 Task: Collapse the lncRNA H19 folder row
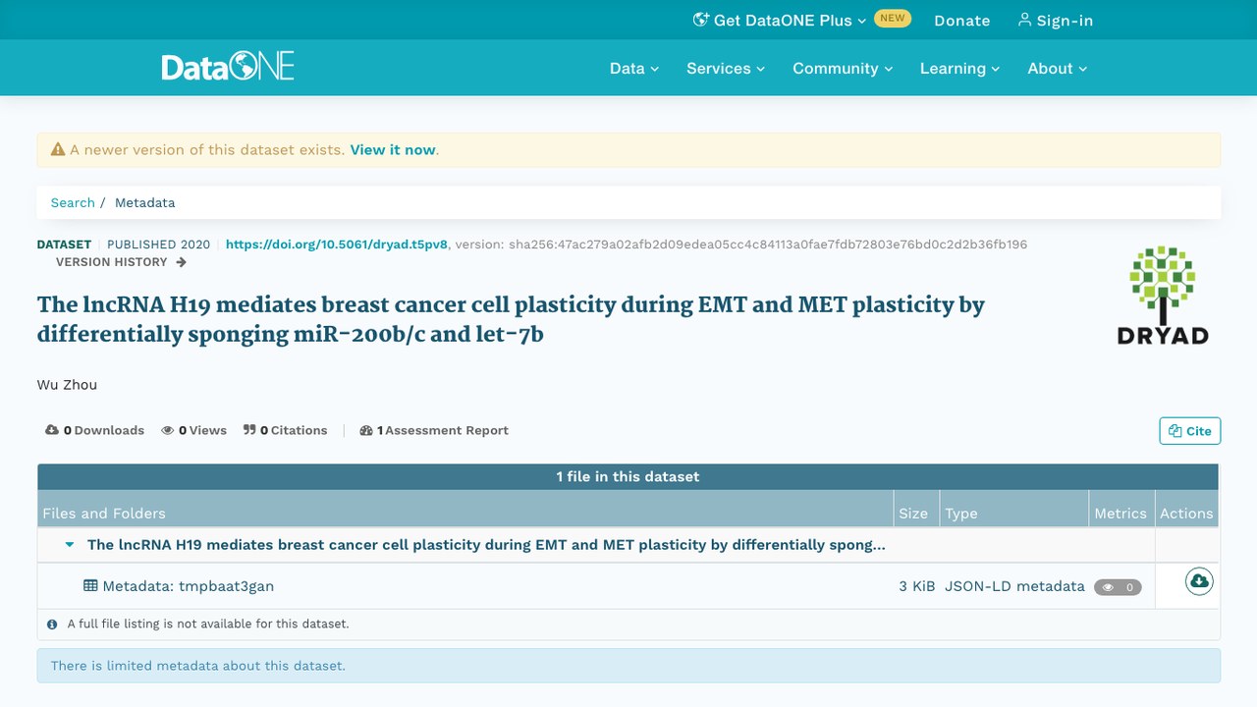[x=70, y=545]
